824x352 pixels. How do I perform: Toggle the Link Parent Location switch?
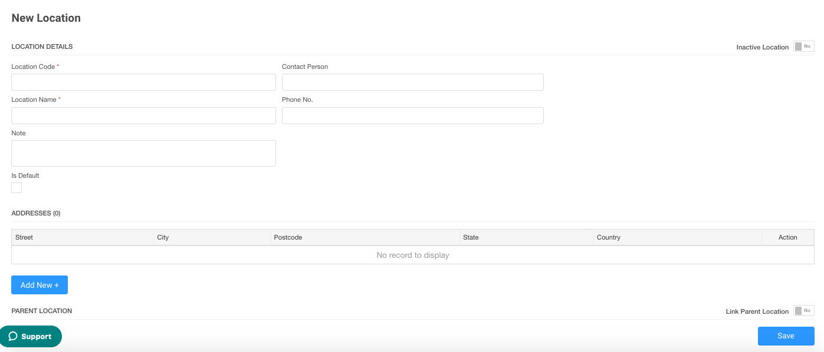click(x=803, y=311)
